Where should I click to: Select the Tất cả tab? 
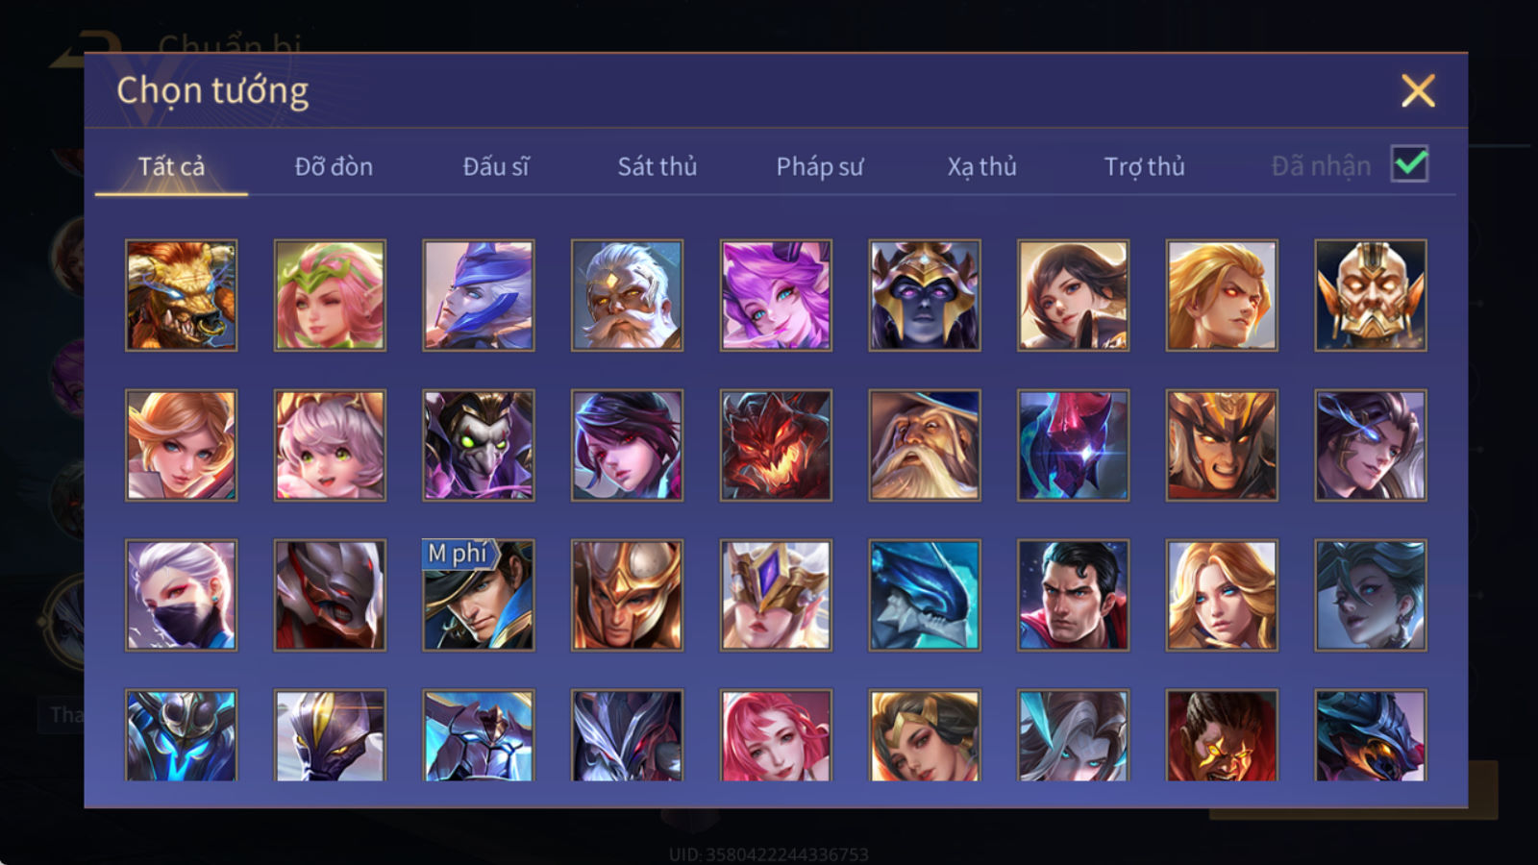[x=171, y=166]
